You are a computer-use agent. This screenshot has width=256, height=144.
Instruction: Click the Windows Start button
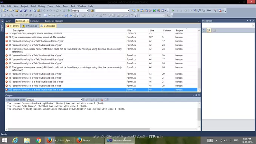[x=5, y=140]
